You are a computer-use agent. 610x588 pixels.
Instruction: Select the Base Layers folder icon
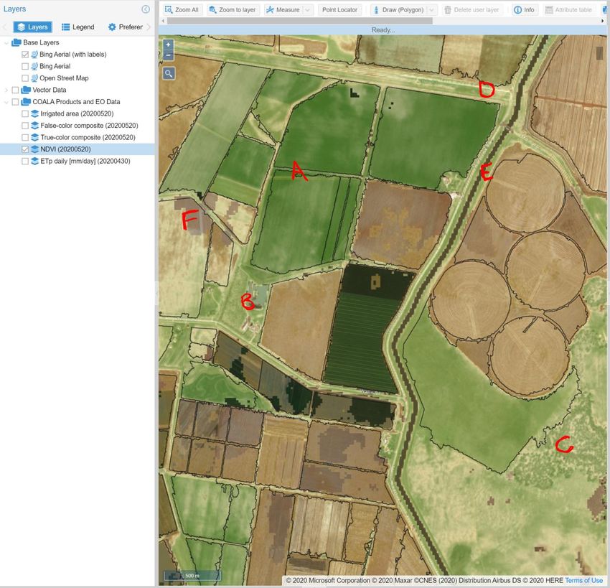(17, 42)
